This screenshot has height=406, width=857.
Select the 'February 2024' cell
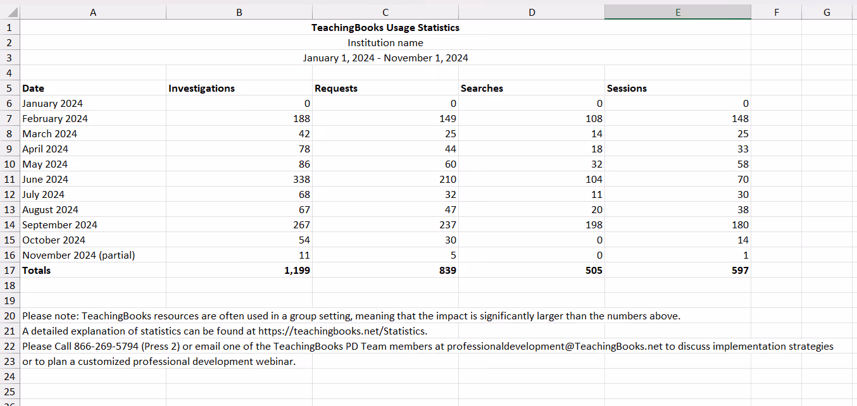(94, 119)
